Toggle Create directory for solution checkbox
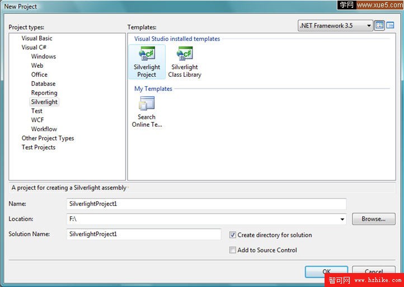 coord(232,235)
